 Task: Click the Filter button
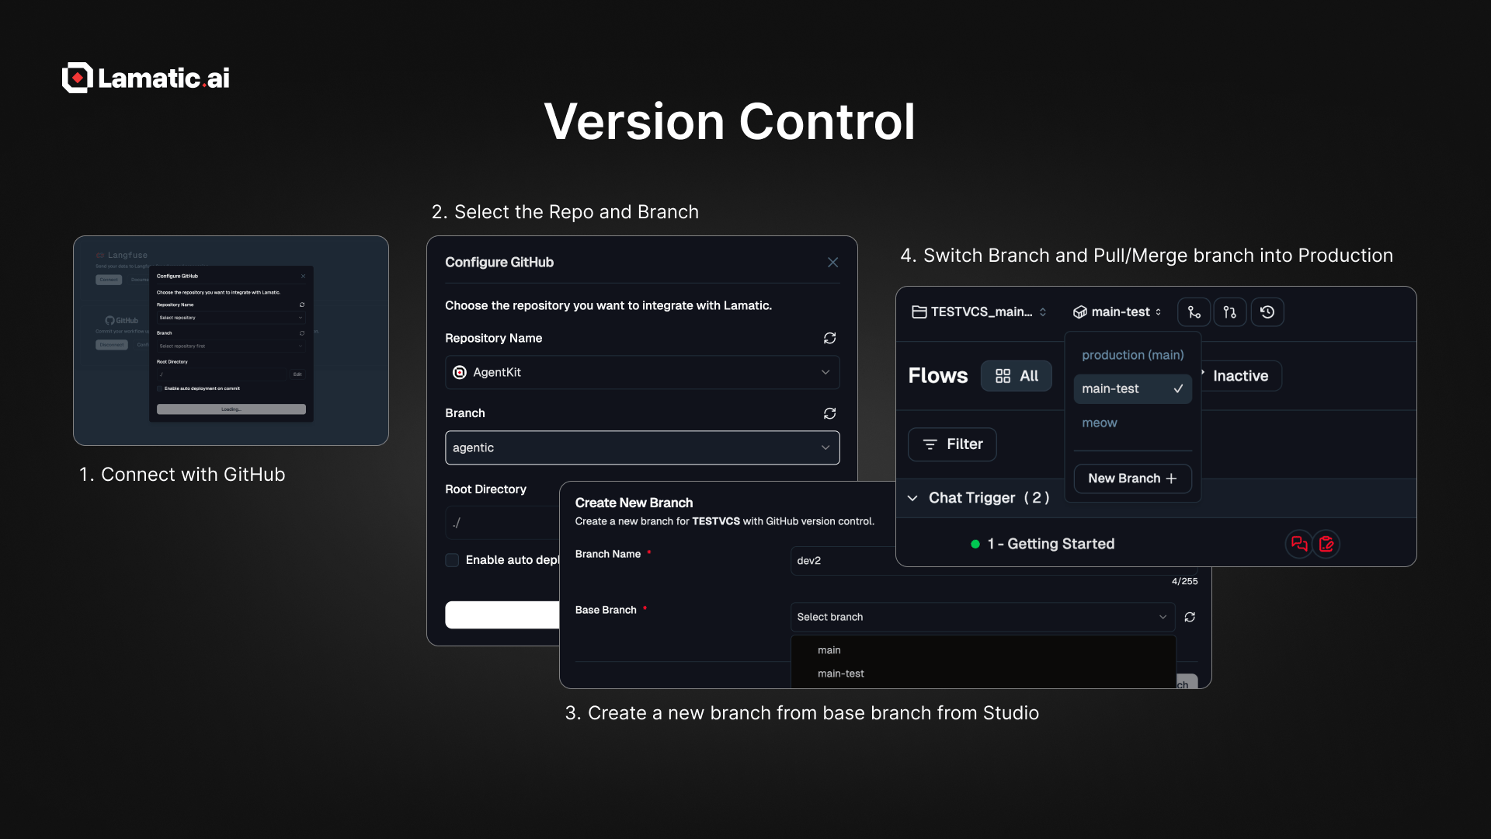pyautogui.click(x=952, y=444)
